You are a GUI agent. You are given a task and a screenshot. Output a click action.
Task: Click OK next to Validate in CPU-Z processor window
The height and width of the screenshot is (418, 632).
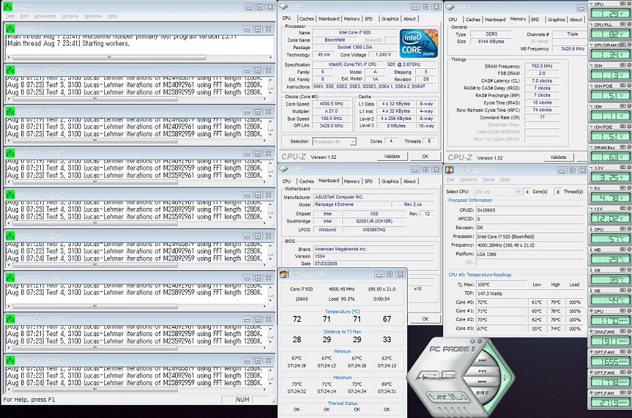coord(425,156)
